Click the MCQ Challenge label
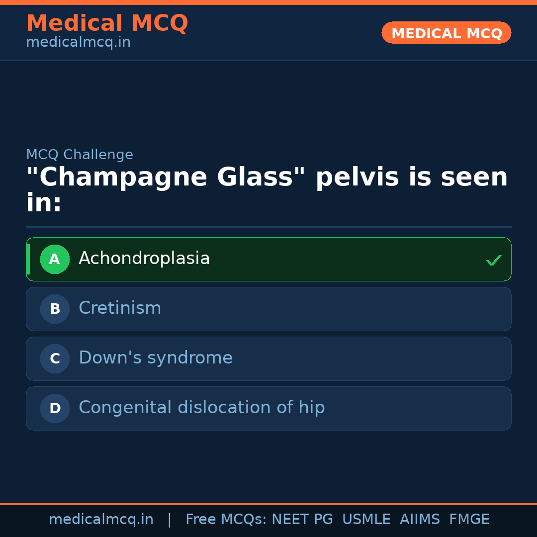 [80, 155]
